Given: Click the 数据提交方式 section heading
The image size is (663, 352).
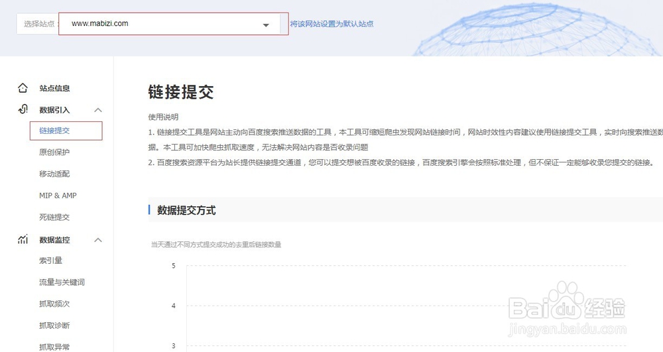Looking at the screenshot, I should coord(186,210).
